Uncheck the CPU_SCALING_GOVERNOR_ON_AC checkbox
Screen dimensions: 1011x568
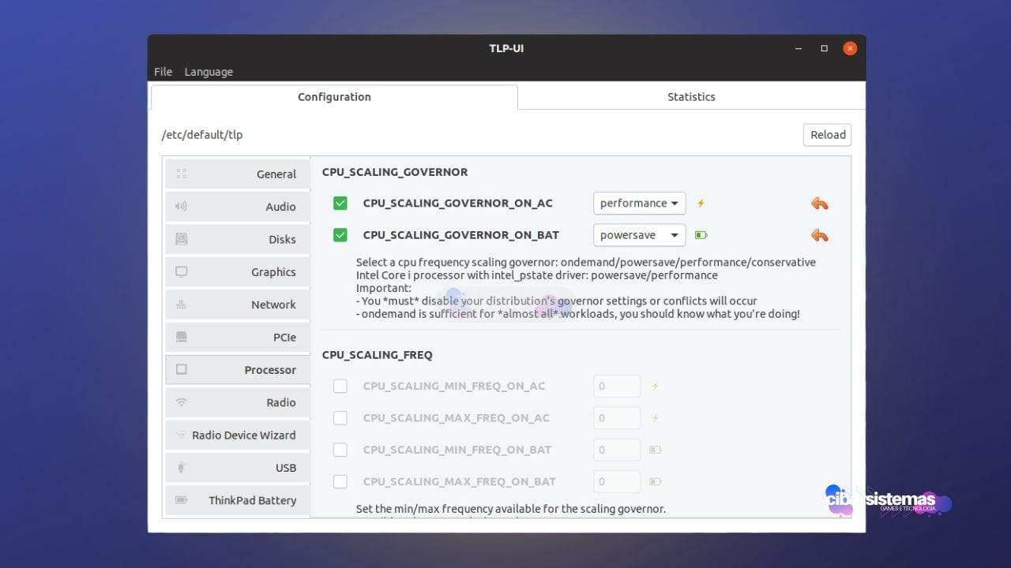[340, 204]
